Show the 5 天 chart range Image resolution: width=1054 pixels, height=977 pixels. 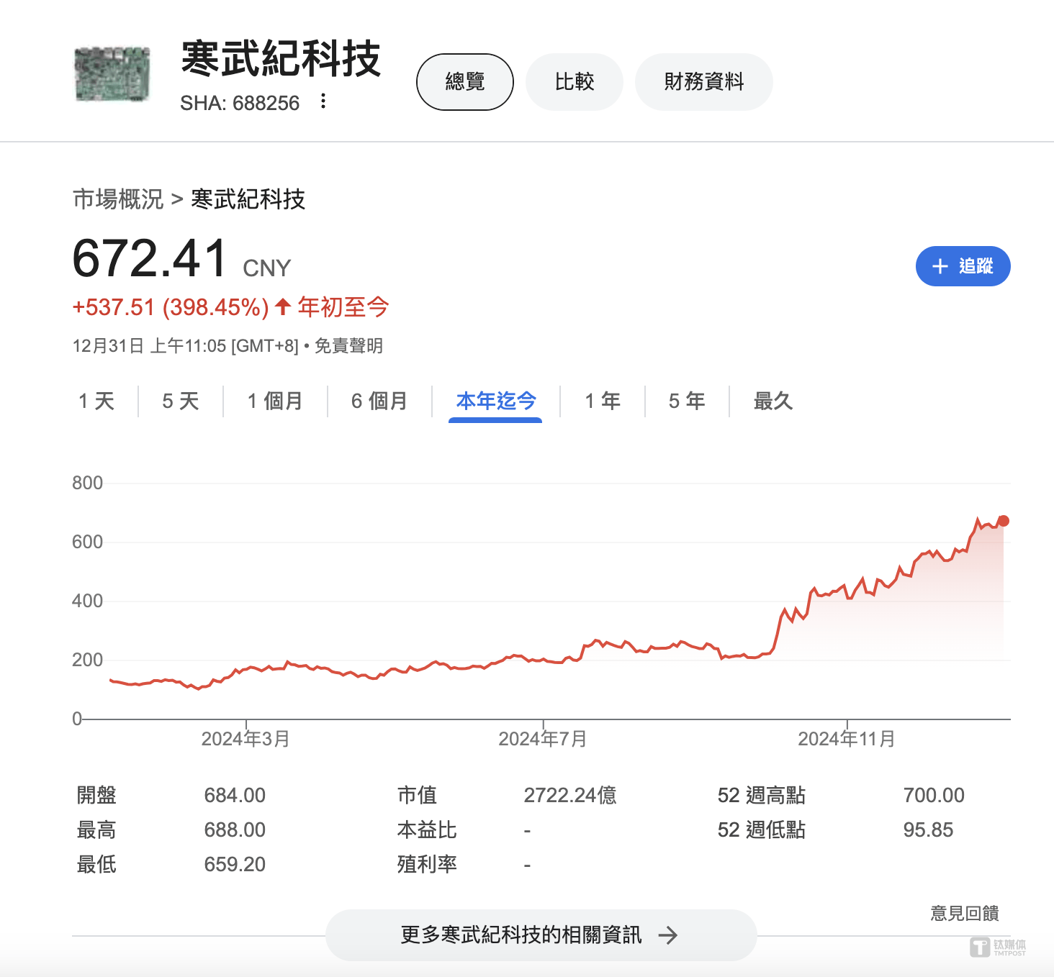pos(180,401)
